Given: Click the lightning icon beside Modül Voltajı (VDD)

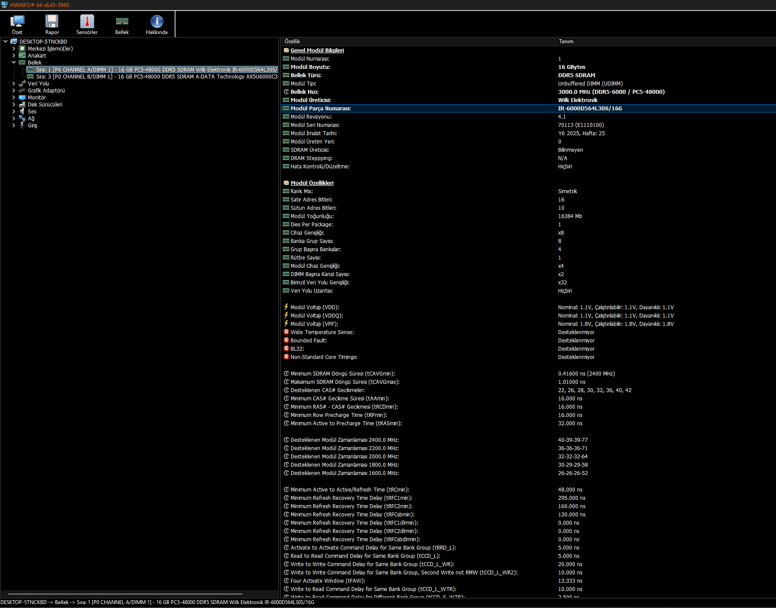Looking at the screenshot, I should (286, 307).
